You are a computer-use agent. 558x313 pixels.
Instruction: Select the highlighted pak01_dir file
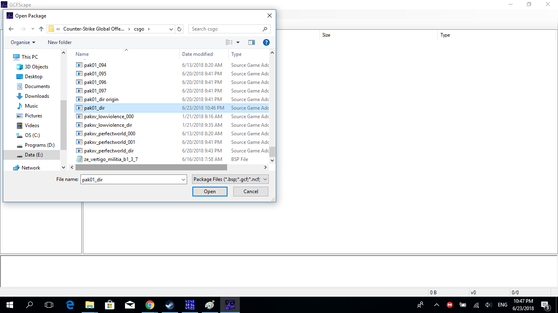(x=172, y=108)
